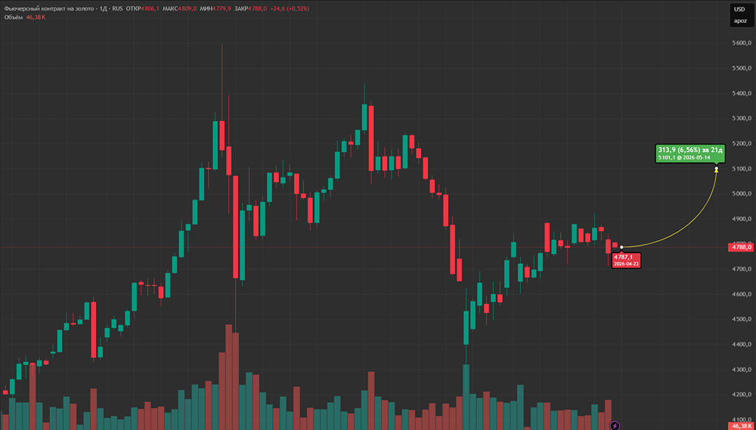Click the red 4787,1 2026-04-23 label
This screenshot has height=430, width=756.
pyautogui.click(x=626, y=261)
